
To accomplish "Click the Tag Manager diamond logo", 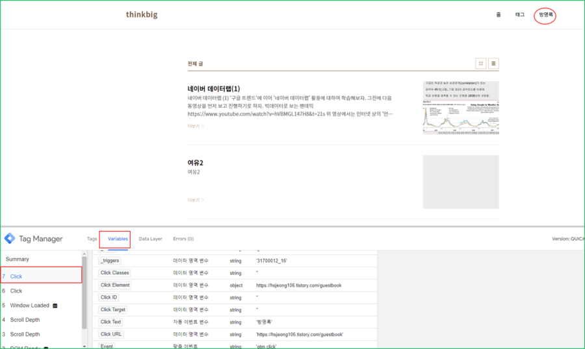I will click(x=10, y=238).
